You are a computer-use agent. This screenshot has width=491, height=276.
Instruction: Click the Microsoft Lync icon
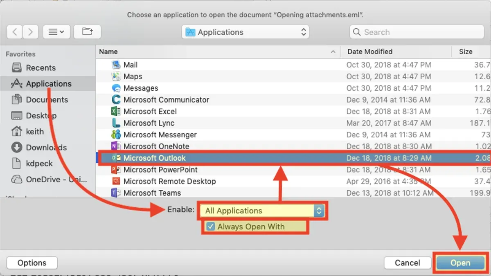(116, 123)
